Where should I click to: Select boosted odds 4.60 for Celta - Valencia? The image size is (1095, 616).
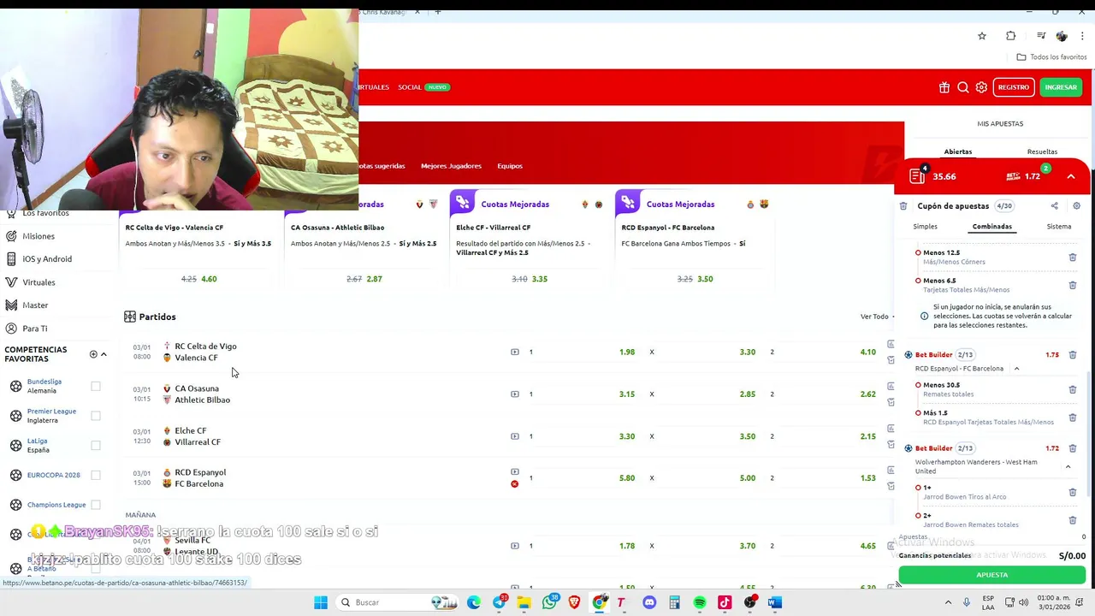tap(209, 279)
